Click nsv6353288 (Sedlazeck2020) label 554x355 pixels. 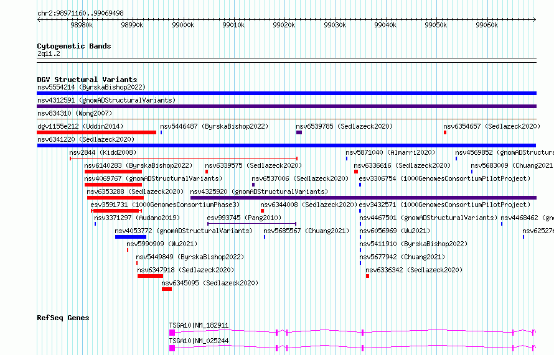tap(135, 191)
